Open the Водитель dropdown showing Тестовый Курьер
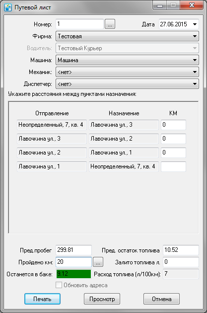This screenshot has height=313, width=207. pos(127,48)
